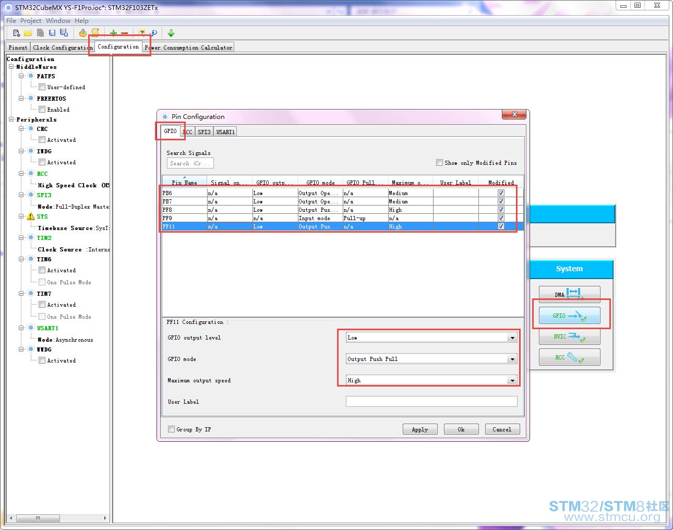Click the Generate Report scroll icon
The height and width of the screenshot is (530, 673).
pos(95,33)
